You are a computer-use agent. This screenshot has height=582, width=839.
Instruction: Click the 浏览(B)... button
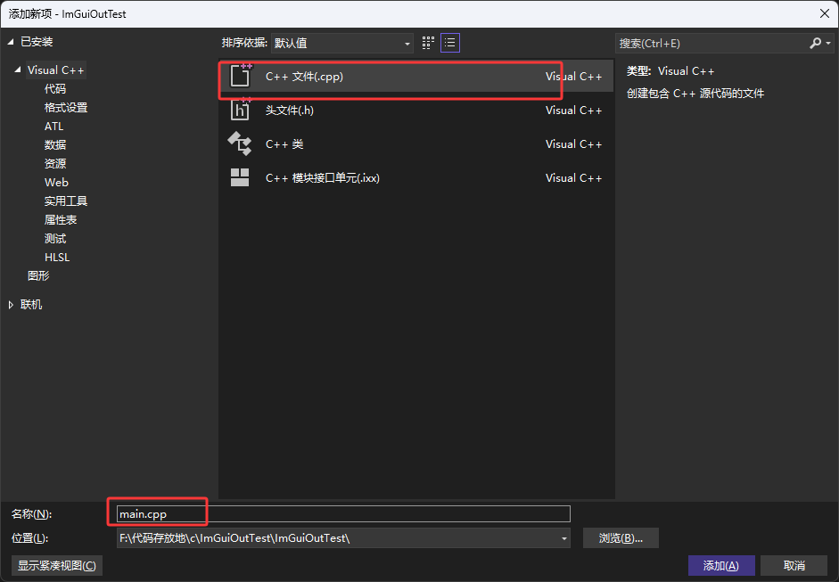pos(621,538)
